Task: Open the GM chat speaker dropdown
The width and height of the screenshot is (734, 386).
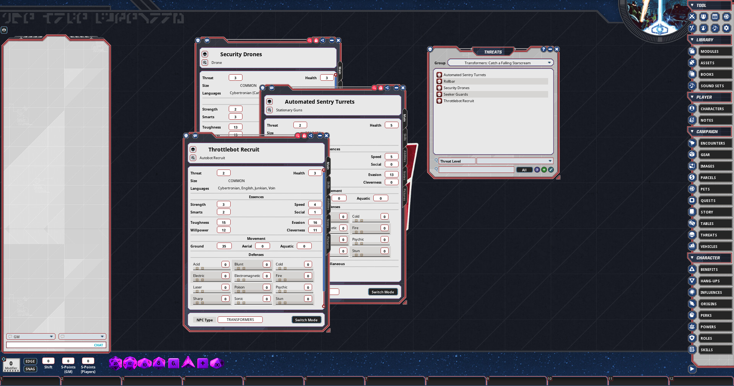Action: 30,337
